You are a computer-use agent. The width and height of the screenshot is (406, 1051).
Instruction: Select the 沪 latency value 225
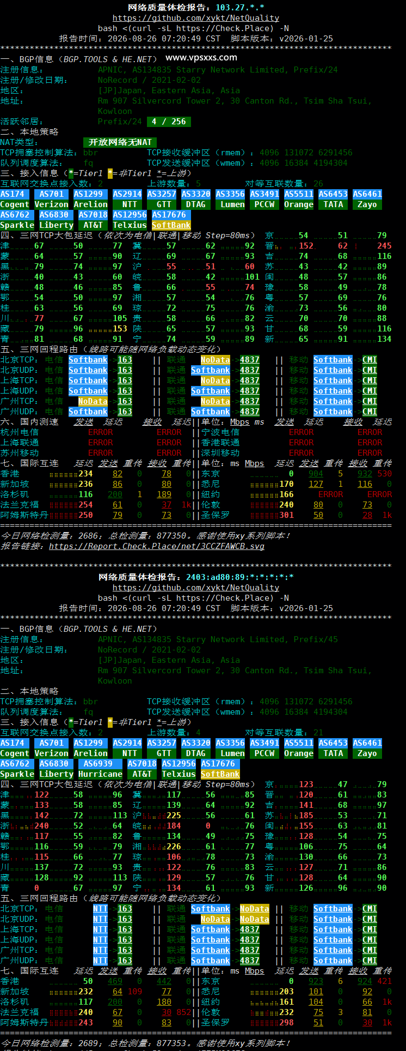coord(174,816)
